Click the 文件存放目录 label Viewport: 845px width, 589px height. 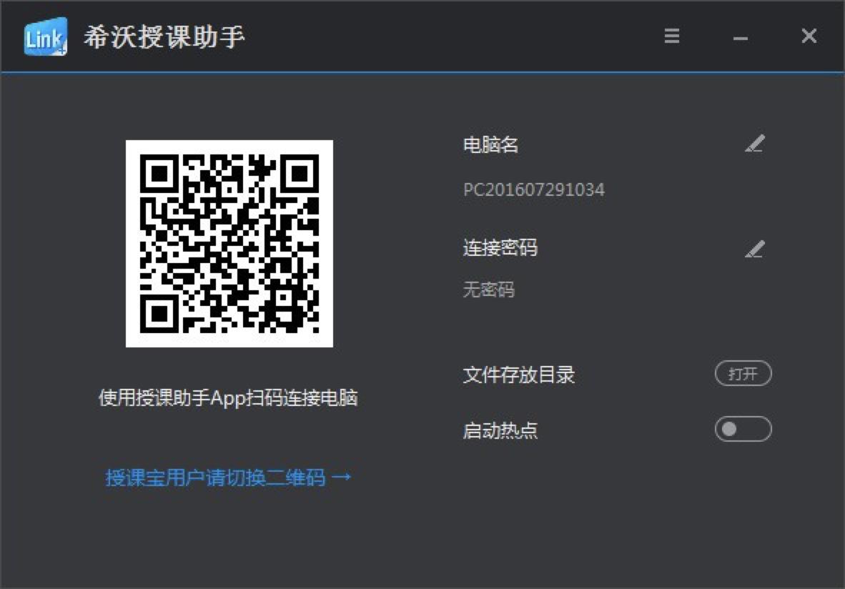point(519,375)
